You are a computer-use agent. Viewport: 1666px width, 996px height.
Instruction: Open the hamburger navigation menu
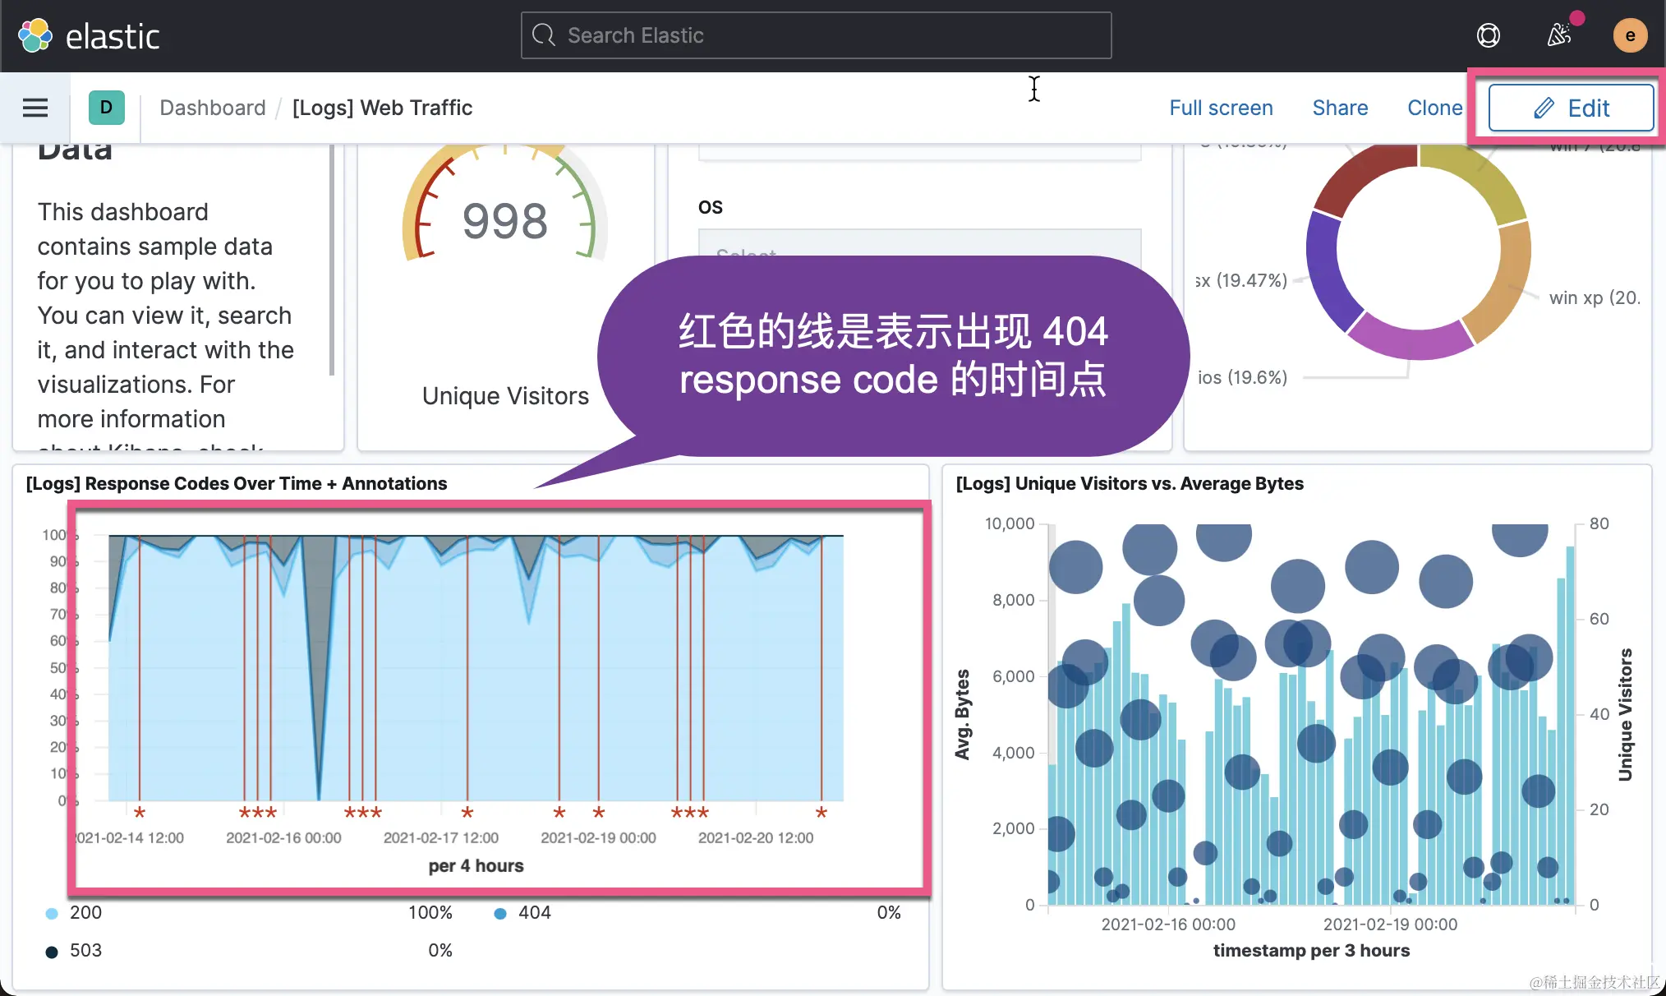point(35,108)
